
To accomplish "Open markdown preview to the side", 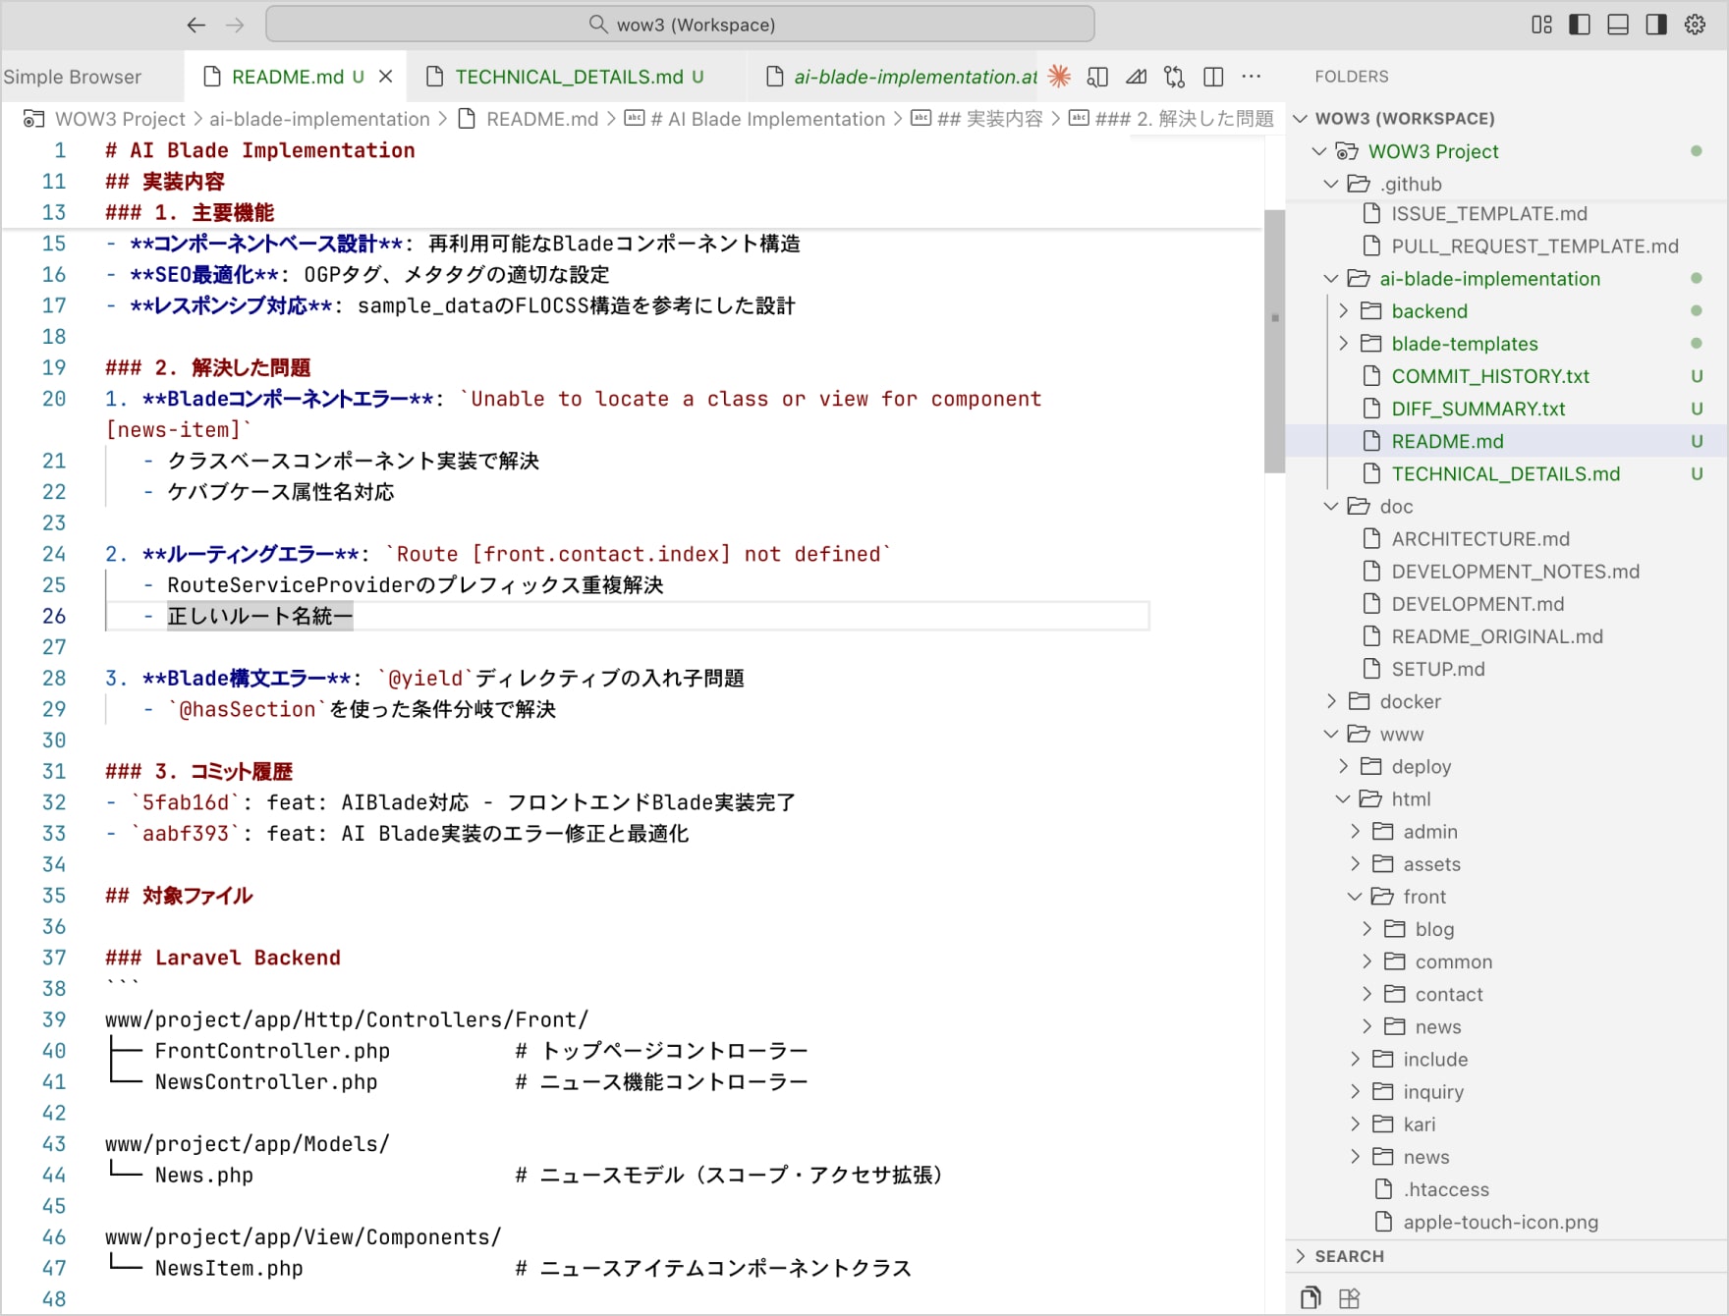I will pos(1097,77).
